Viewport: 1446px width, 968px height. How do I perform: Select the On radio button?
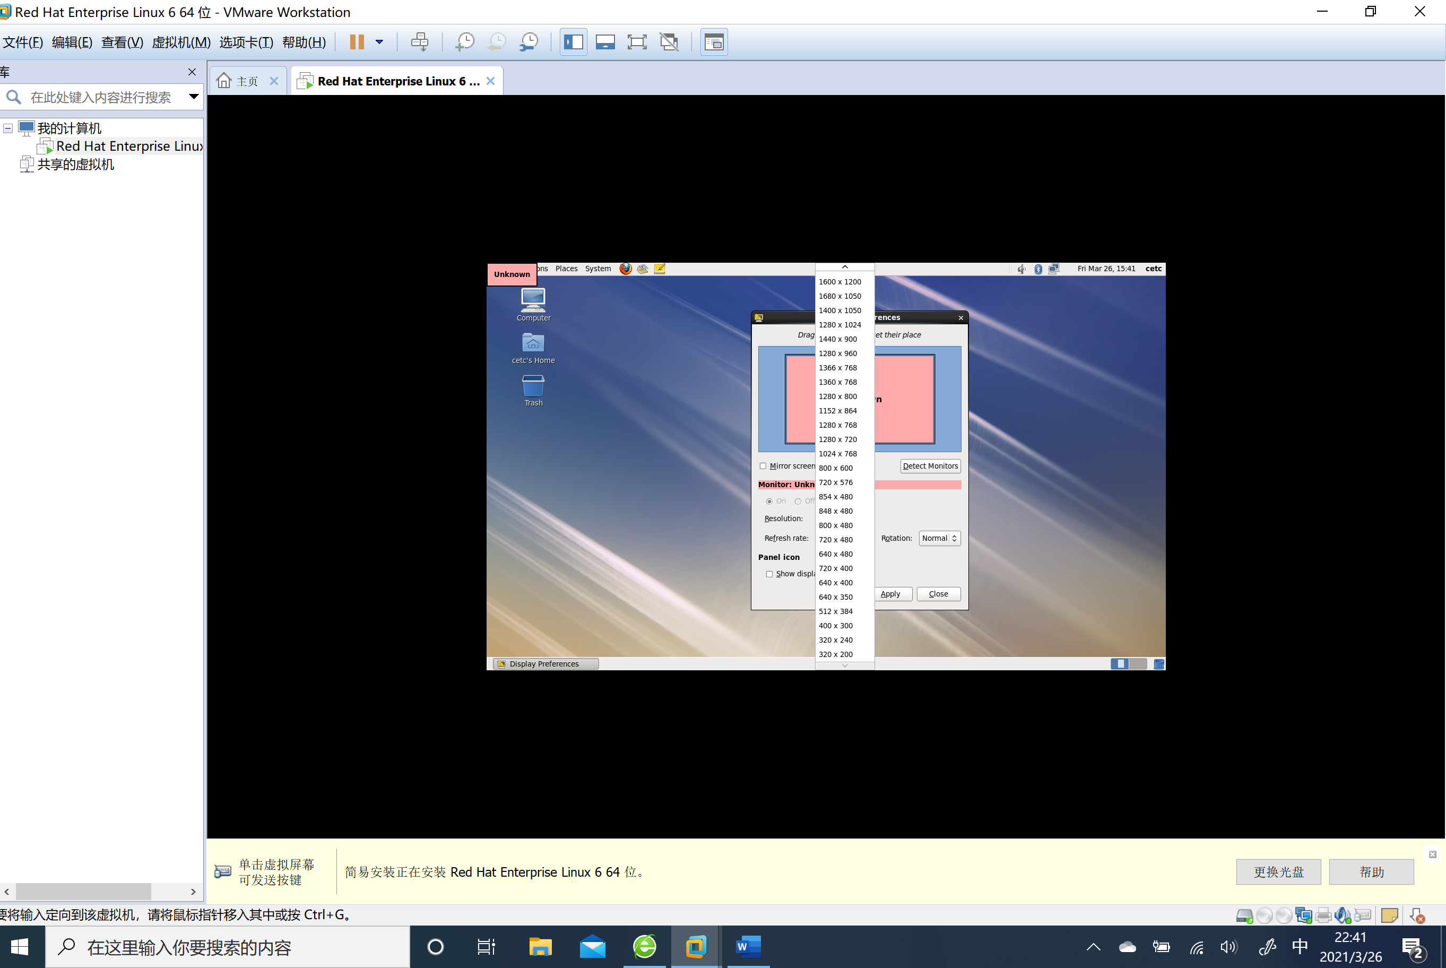[x=769, y=502]
